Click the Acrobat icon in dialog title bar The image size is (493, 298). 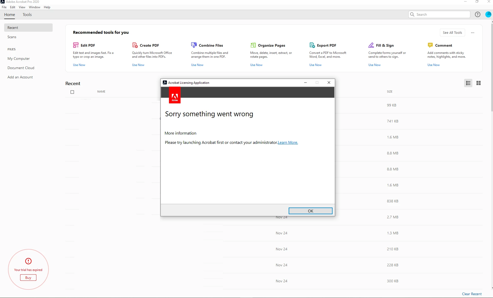165,82
